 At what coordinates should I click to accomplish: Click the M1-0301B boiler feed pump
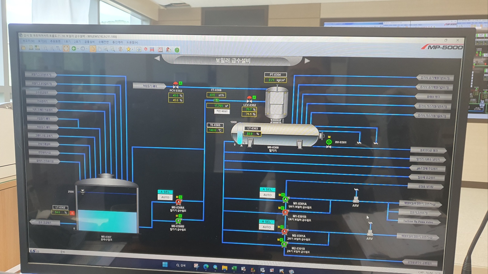[x=285, y=212]
